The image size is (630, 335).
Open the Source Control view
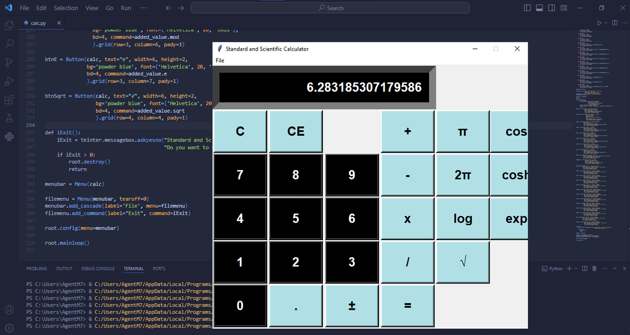click(9, 62)
